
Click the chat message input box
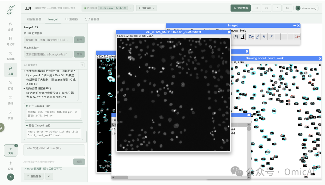(x=54, y=150)
